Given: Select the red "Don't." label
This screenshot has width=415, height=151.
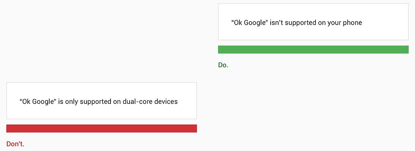Looking at the screenshot, I should tap(15, 144).
